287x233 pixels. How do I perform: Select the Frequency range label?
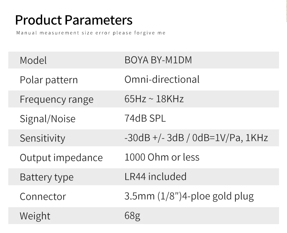(x=56, y=99)
